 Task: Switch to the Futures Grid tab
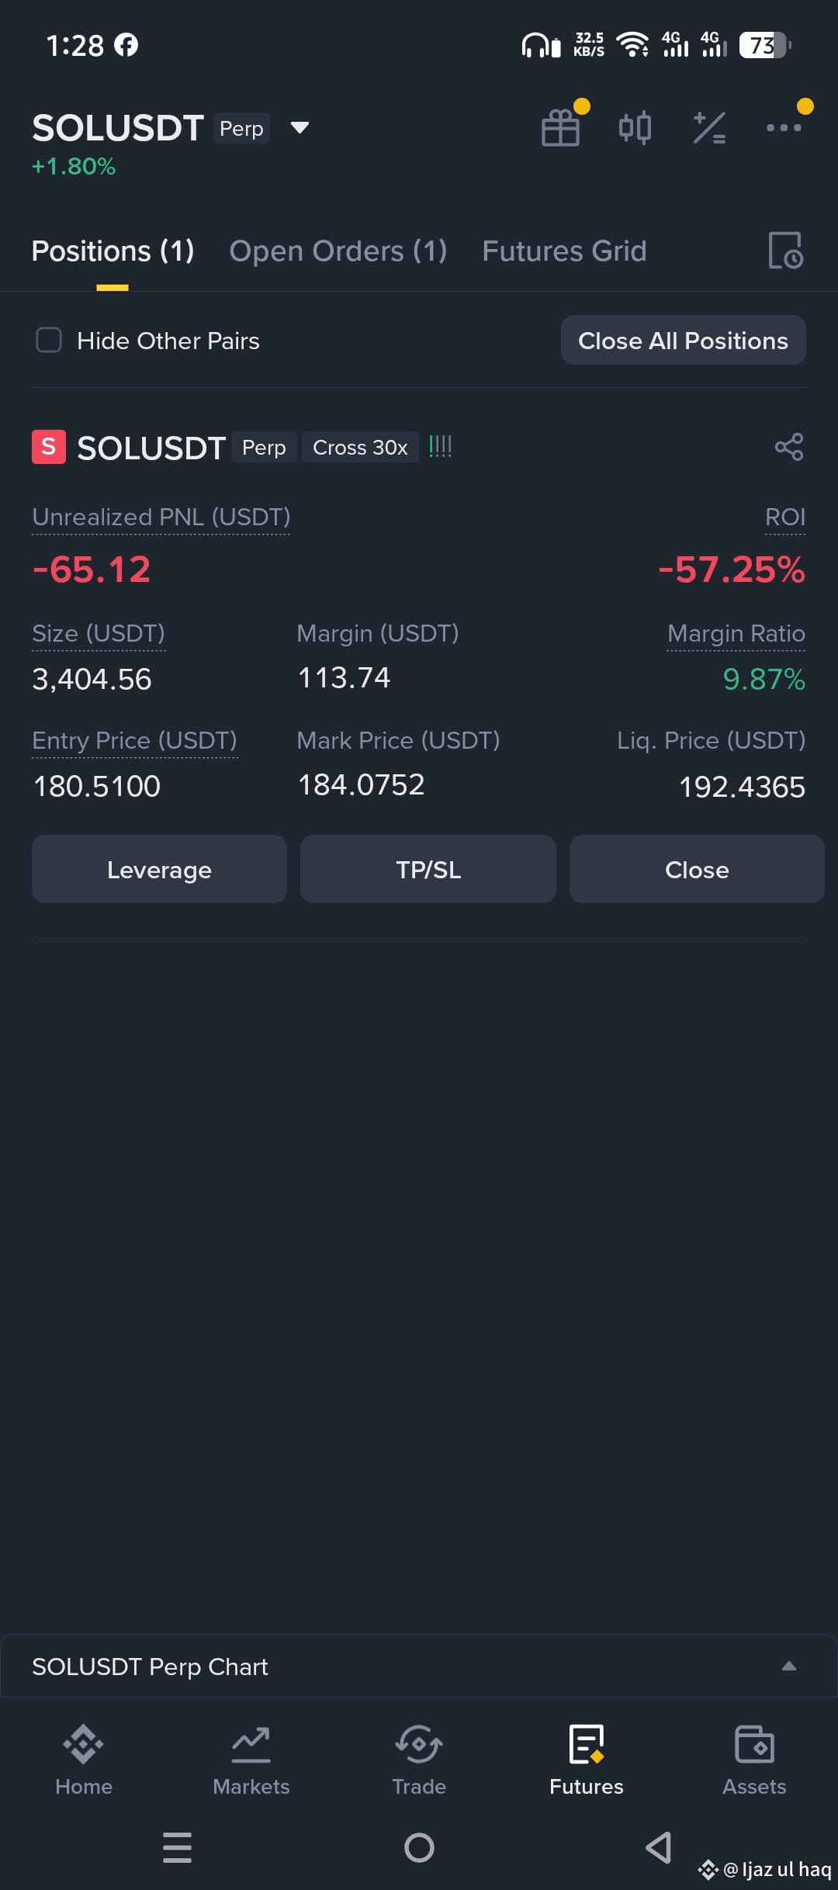click(x=564, y=251)
